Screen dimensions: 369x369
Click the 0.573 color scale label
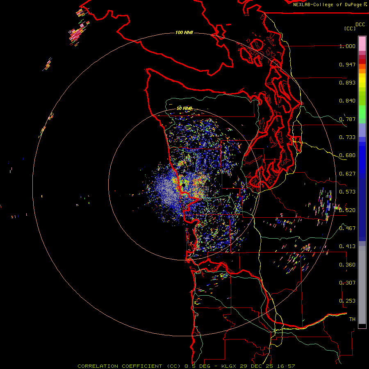347,192
